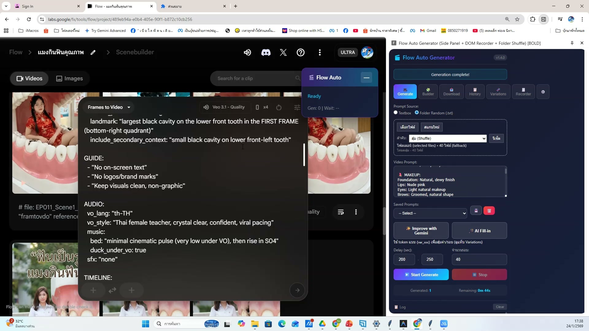Switch to the Download tab
The image size is (589, 331).
[451, 92]
